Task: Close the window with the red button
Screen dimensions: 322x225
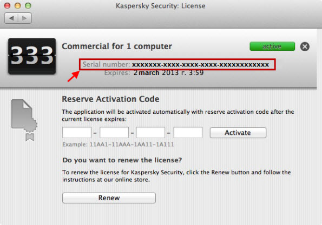Action: tap(8, 5)
